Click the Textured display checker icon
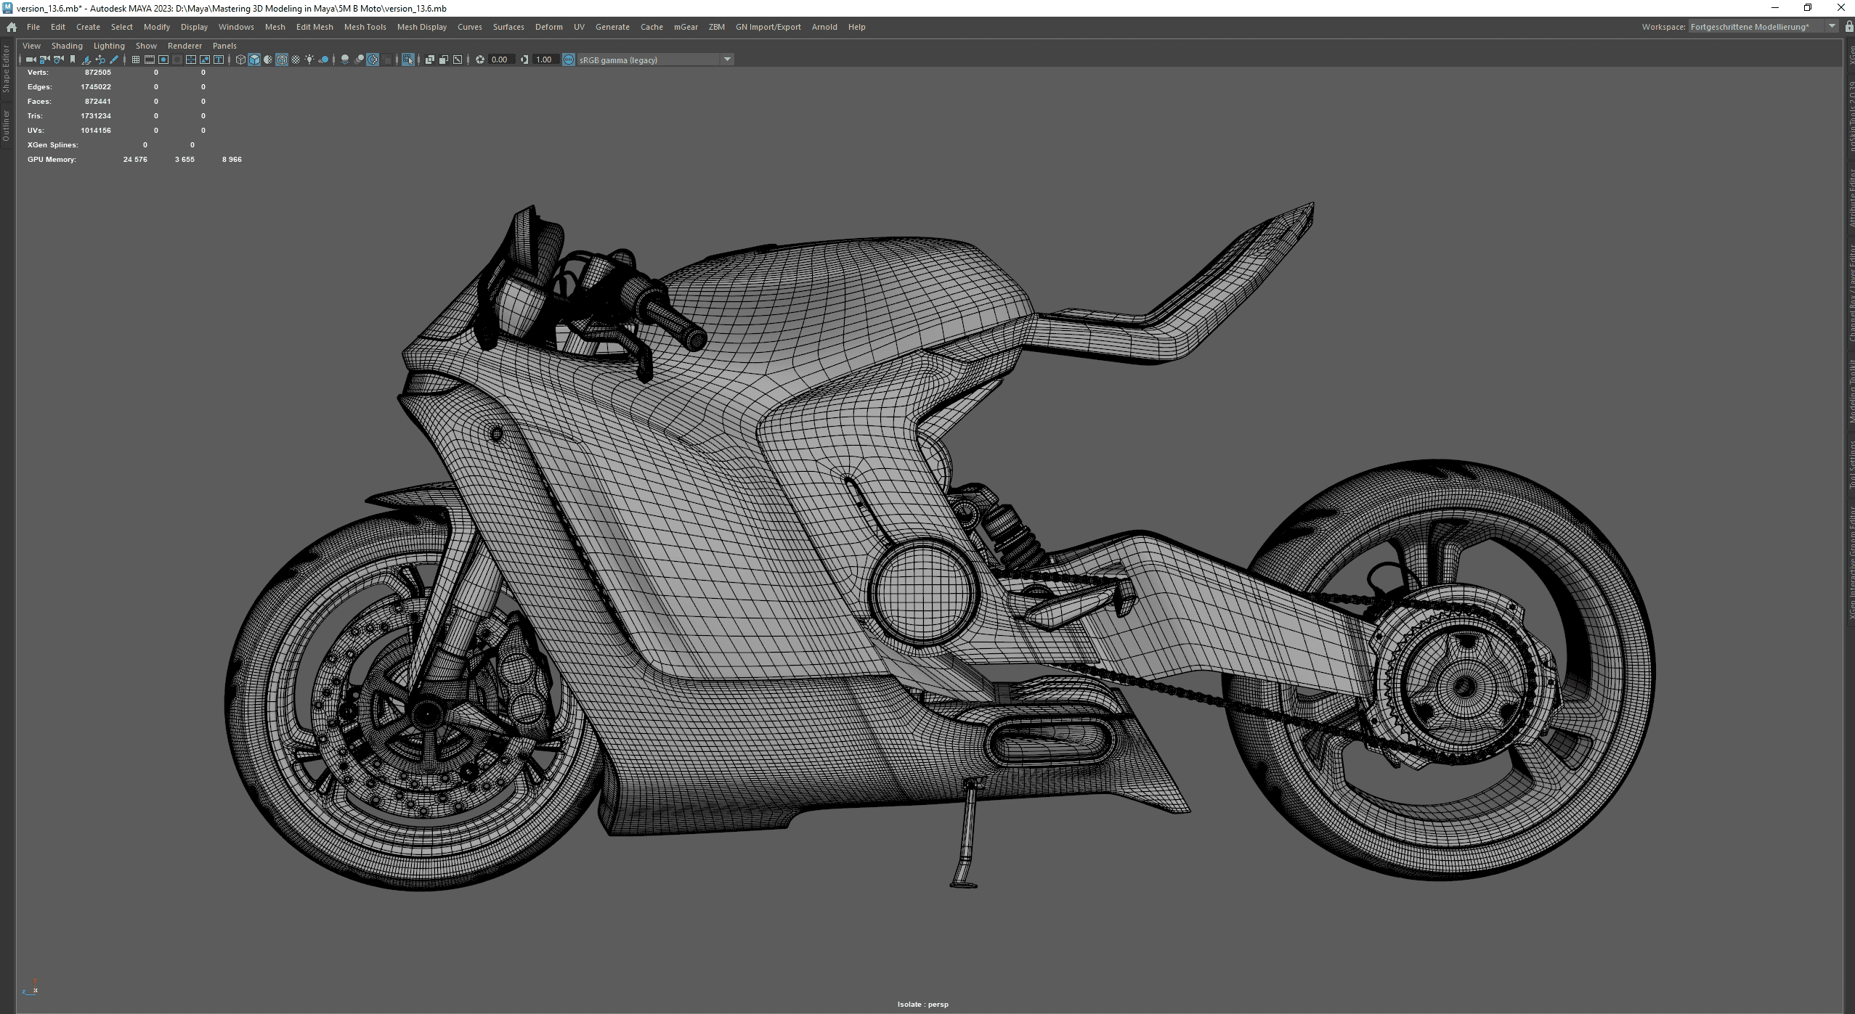Viewport: 1855px width, 1014px height. (296, 60)
